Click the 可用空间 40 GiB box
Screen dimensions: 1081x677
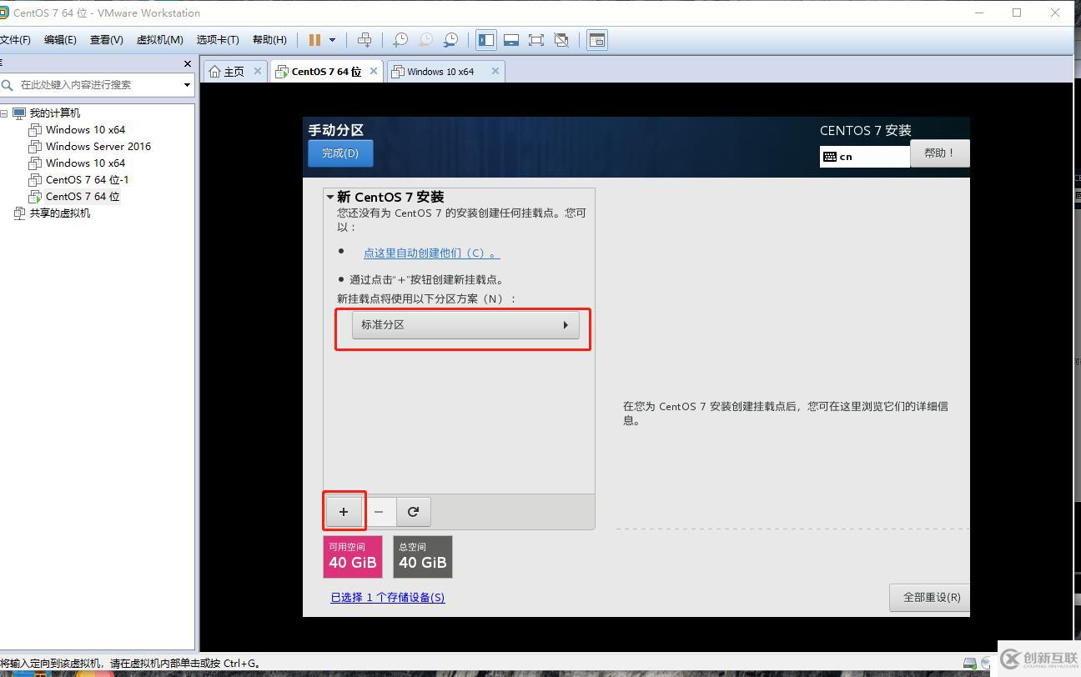click(353, 557)
